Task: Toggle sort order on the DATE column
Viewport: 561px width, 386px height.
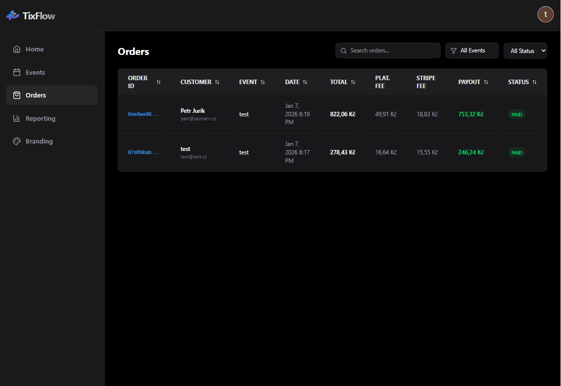Action: click(306, 82)
